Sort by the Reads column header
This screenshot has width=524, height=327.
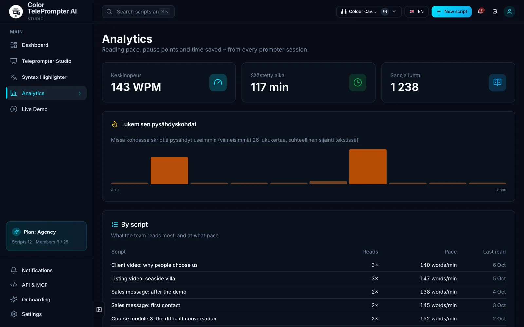click(x=370, y=252)
